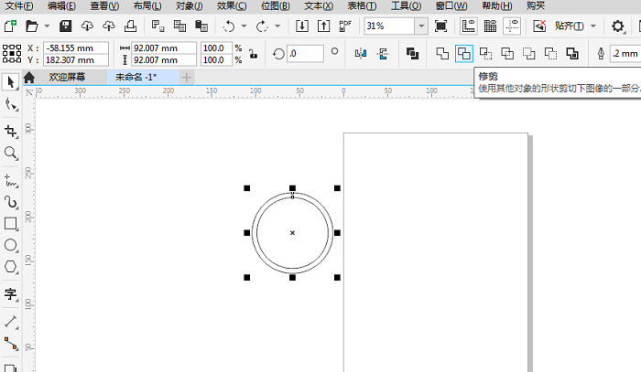Select the Crop tool
The width and height of the screenshot is (641, 372).
point(11,130)
